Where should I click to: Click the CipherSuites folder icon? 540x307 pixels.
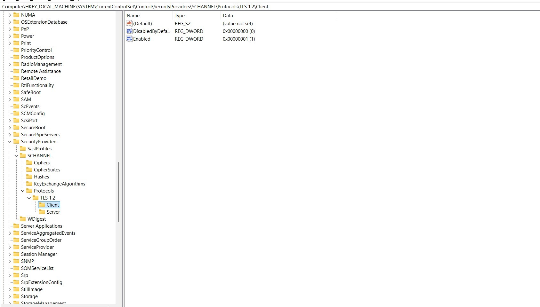tap(29, 169)
